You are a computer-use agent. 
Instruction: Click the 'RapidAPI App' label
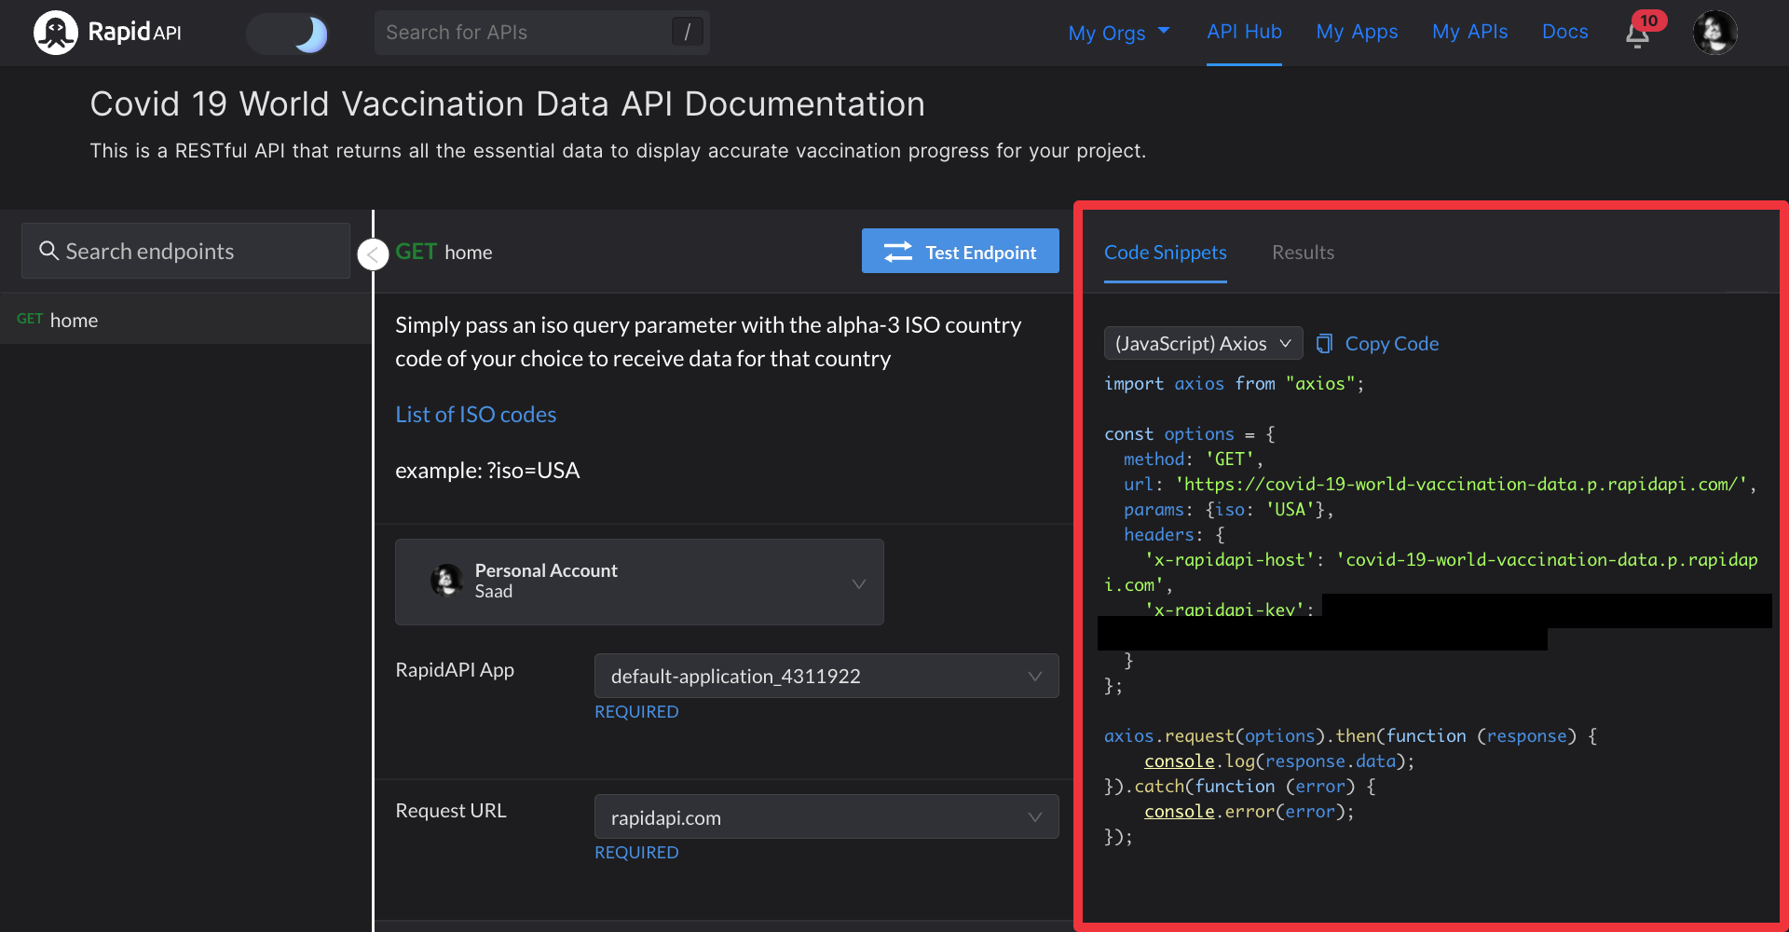point(455,670)
